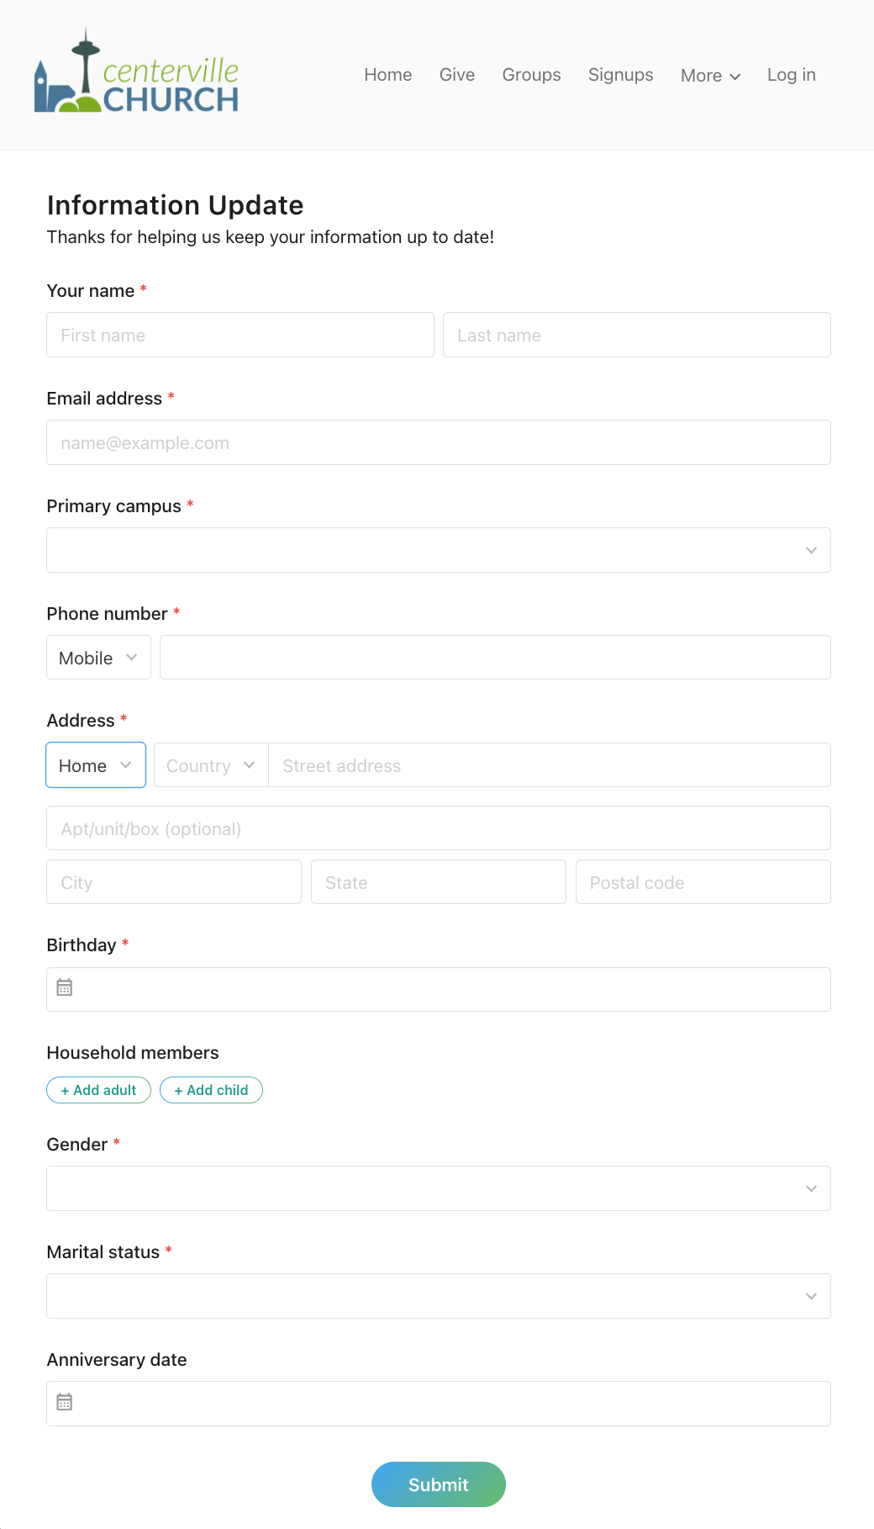Click the Gender dropdown chevron
Image resolution: width=874 pixels, height=1529 pixels.
(x=810, y=1188)
